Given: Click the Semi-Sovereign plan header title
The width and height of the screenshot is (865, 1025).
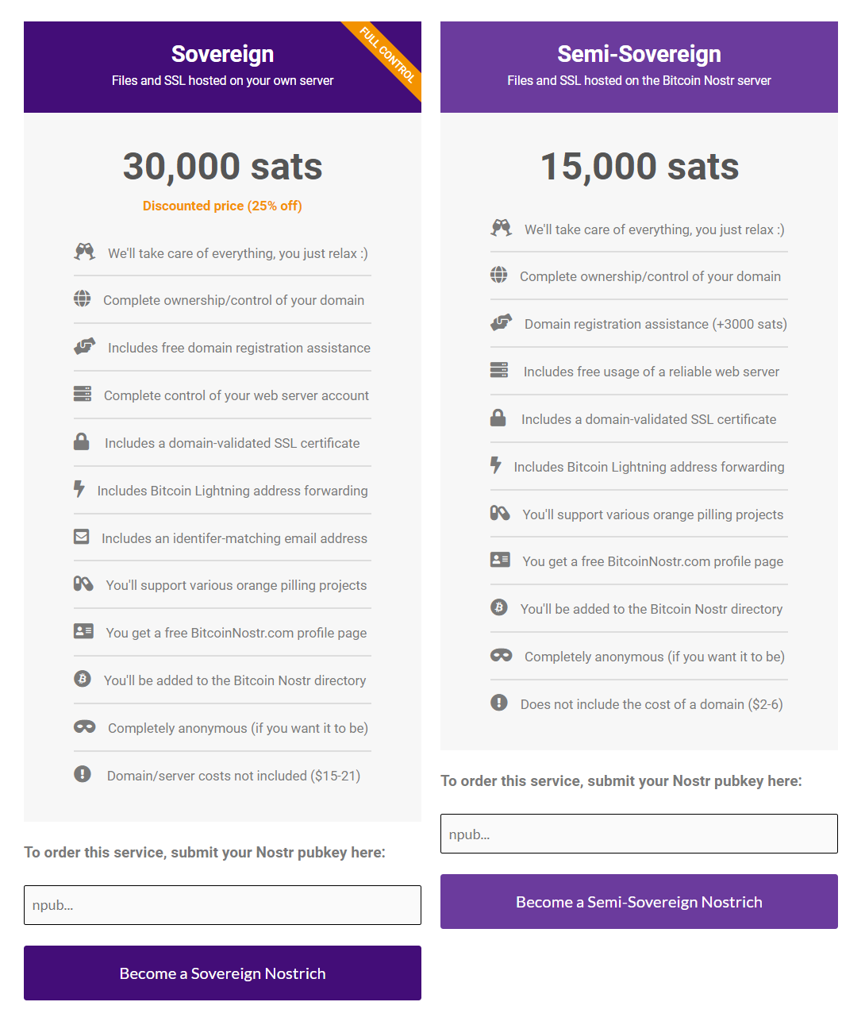Looking at the screenshot, I should point(639,54).
